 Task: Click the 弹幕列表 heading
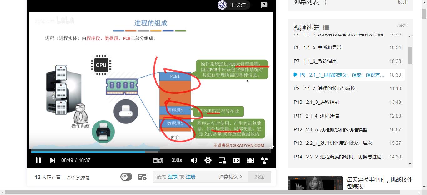coord(306,2)
